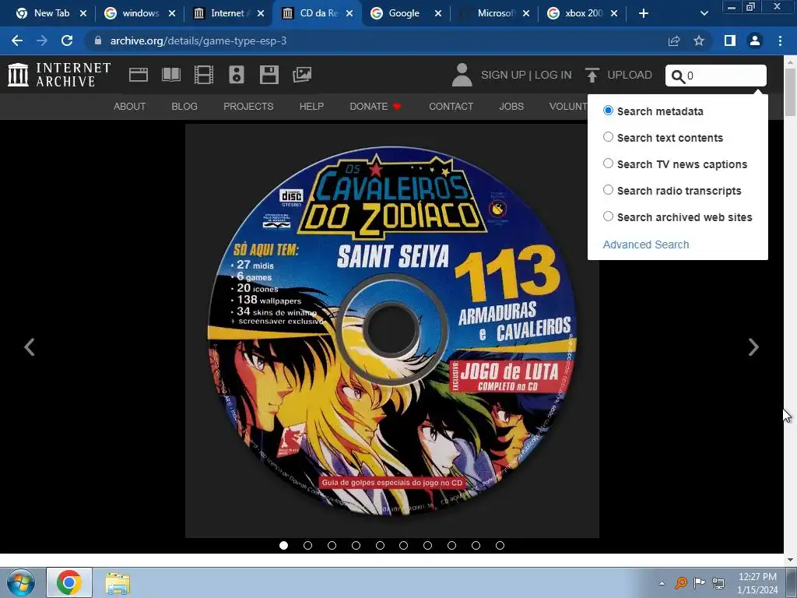Open Chrome profile icon
797x598 pixels.
(755, 40)
